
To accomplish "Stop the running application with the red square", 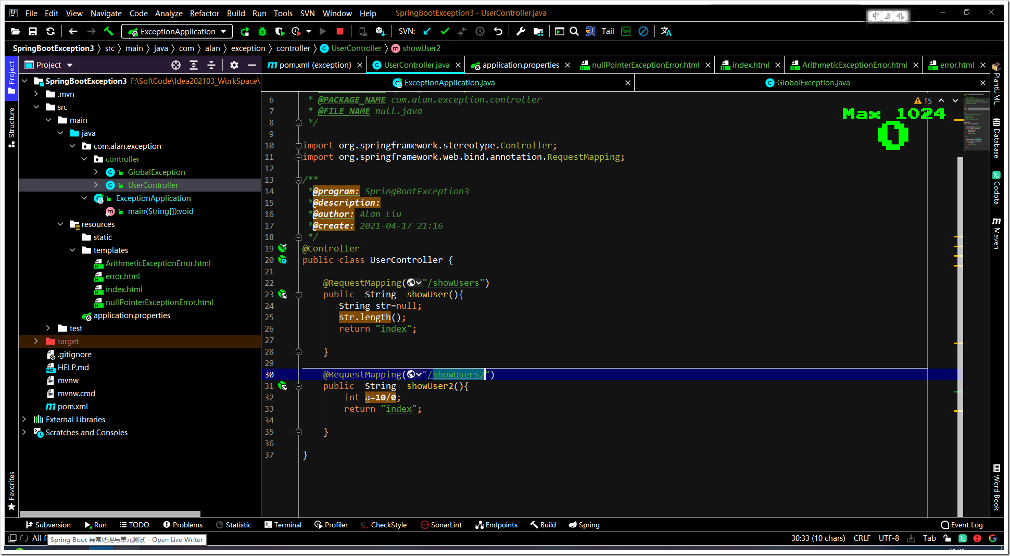I will pos(340,31).
